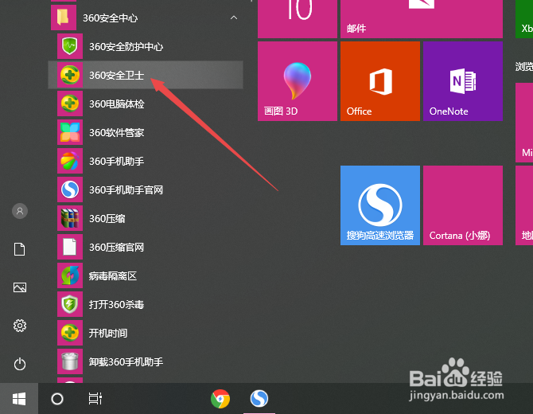Collapse the 360安全中心 folder chevron
This screenshot has width=533, height=414.
234,18
